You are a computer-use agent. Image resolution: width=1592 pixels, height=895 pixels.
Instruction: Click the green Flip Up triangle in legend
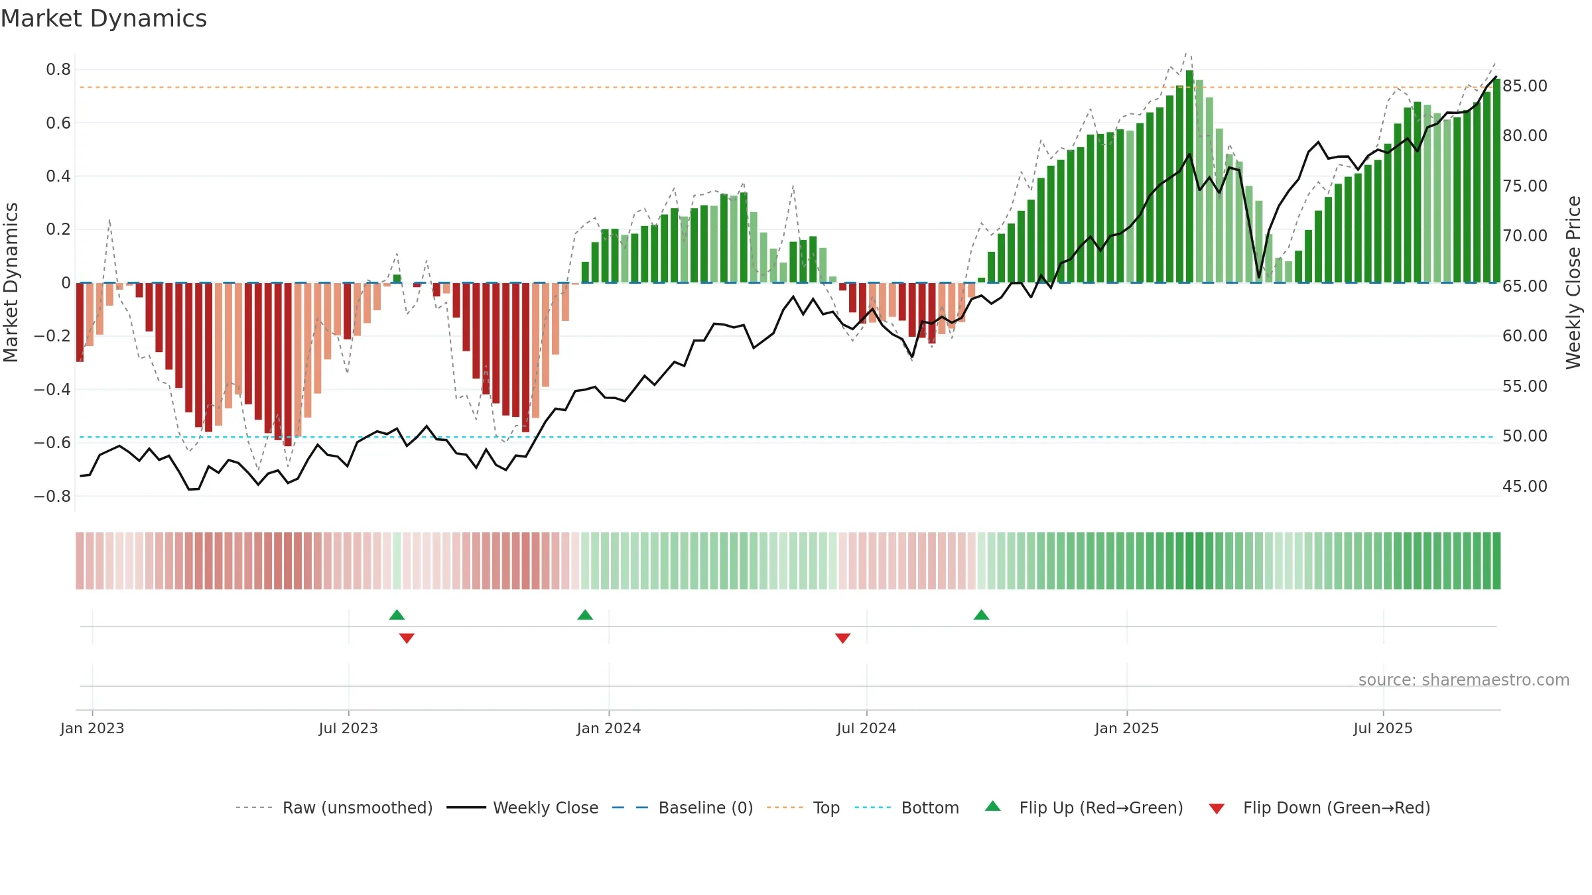993,806
